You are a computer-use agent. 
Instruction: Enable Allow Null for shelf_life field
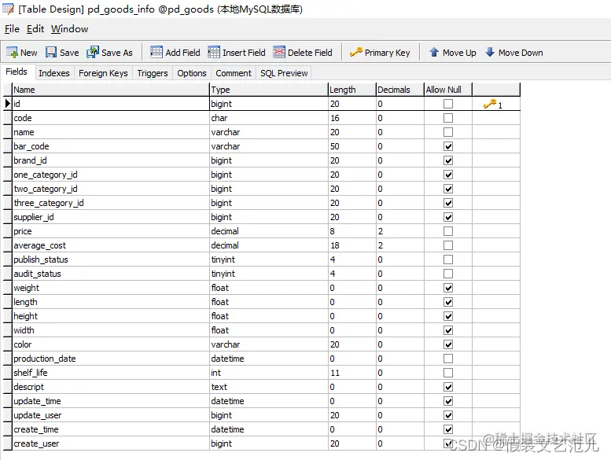[448, 373]
